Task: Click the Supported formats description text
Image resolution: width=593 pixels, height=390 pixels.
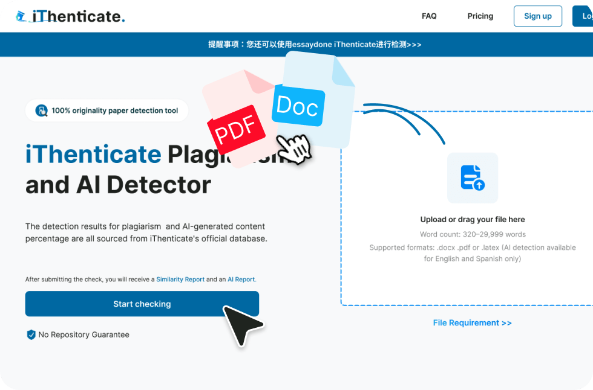Action: (x=473, y=253)
